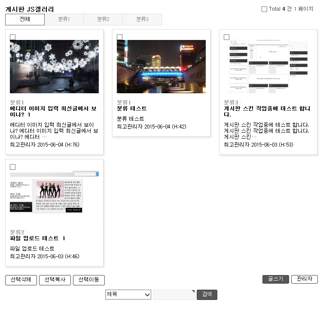Check the select-all box beside Total count
Image resolution: width=323 pixels, height=312 pixels.
pos(264,9)
